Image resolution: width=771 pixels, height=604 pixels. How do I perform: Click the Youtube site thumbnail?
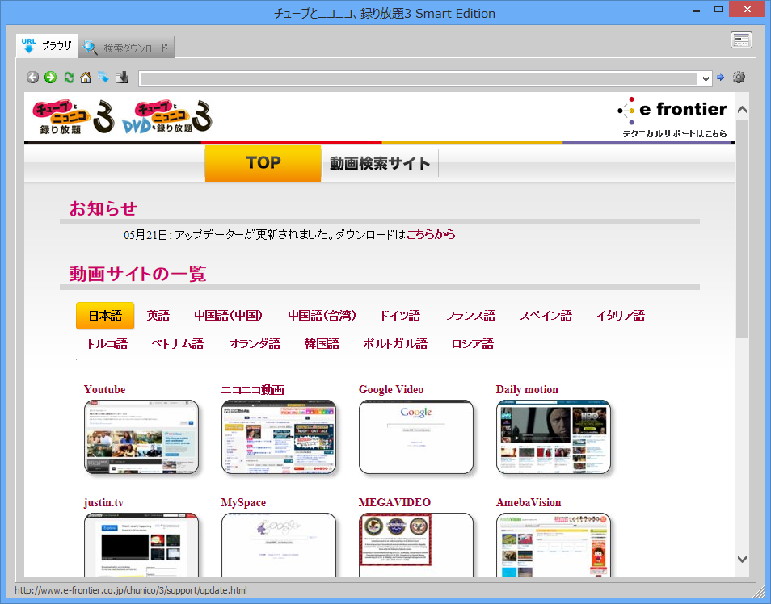click(x=141, y=437)
